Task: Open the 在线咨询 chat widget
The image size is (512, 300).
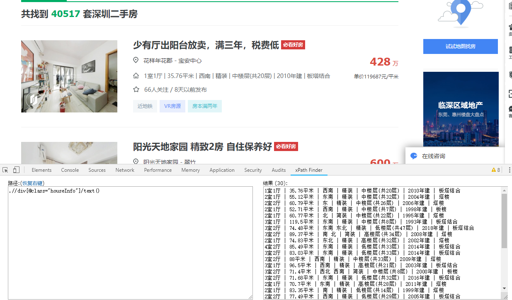Action: coord(455,156)
